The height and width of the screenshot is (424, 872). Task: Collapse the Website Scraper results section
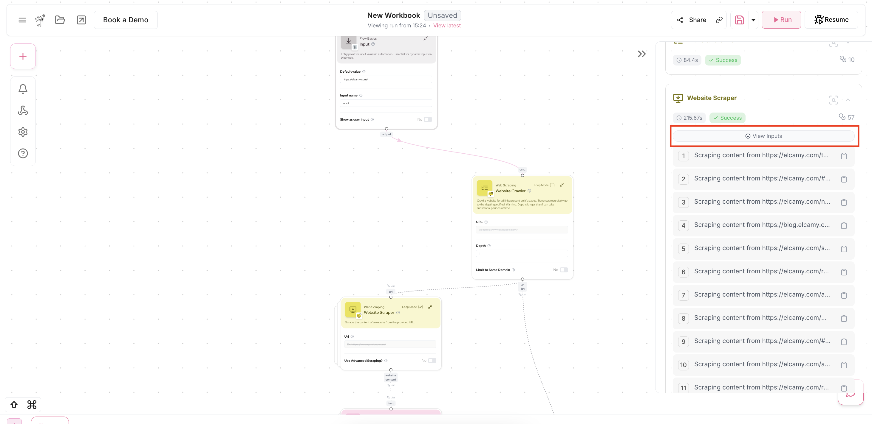click(x=848, y=100)
